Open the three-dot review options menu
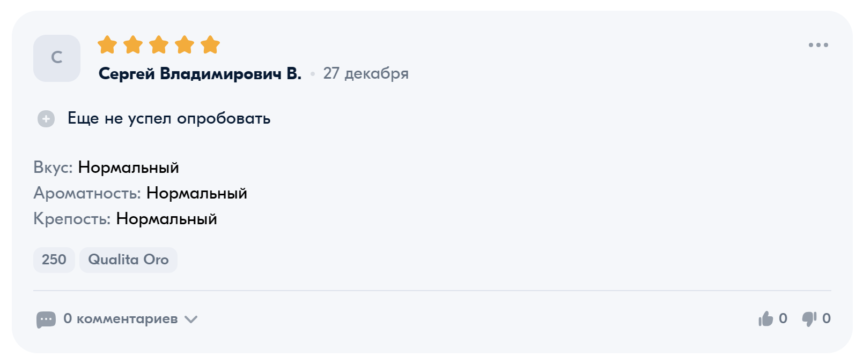This screenshot has height=358, width=863. coord(818,45)
